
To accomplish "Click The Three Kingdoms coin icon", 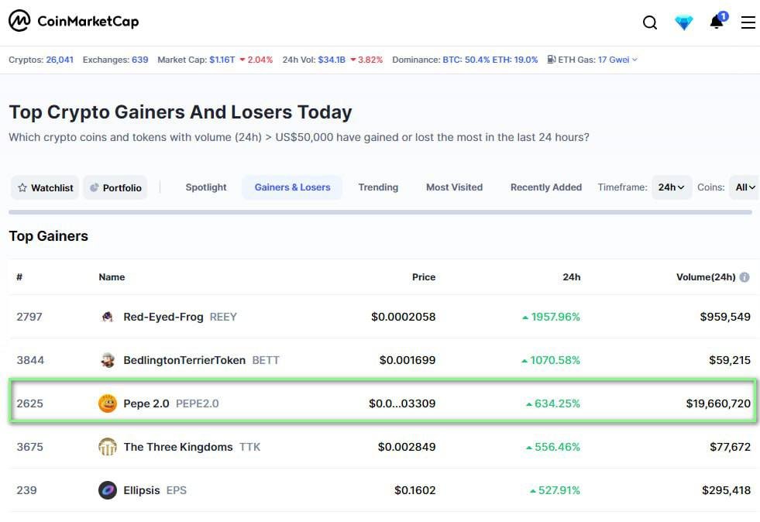I will click(108, 447).
